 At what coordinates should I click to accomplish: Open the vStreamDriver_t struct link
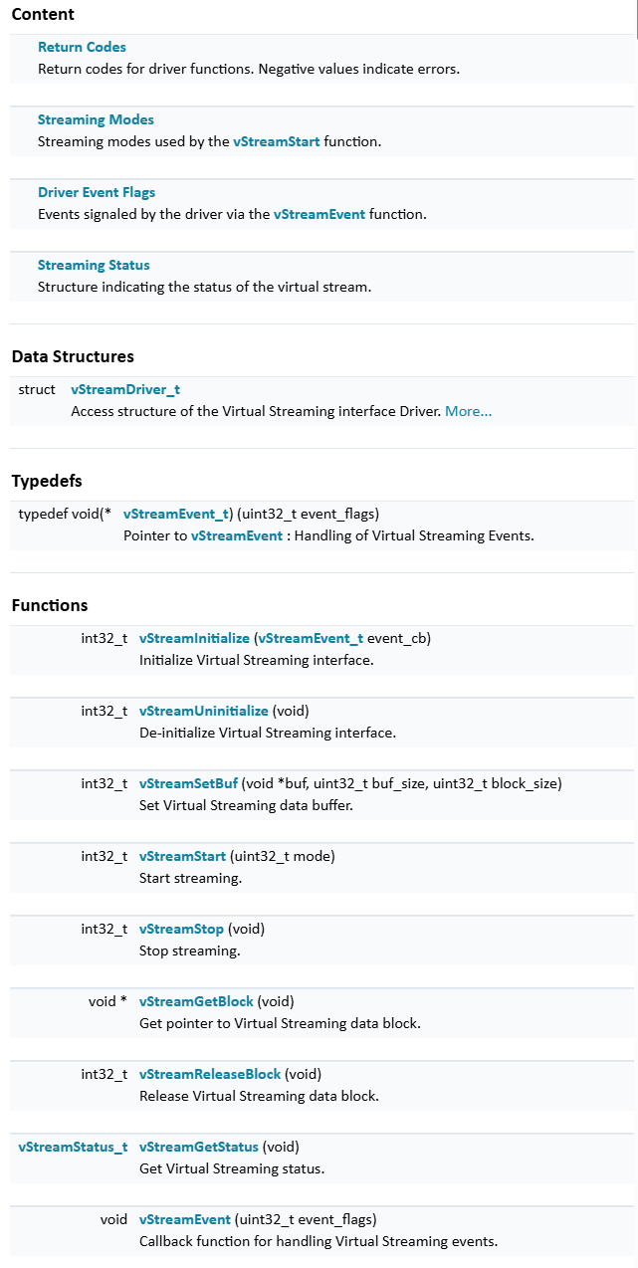[125, 389]
